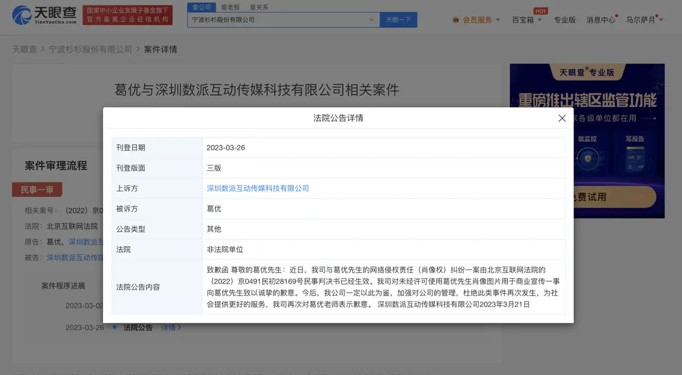The image size is (682, 375).
Task: Go to 天眼查 breadcrumb home
Action: (24, 50)
